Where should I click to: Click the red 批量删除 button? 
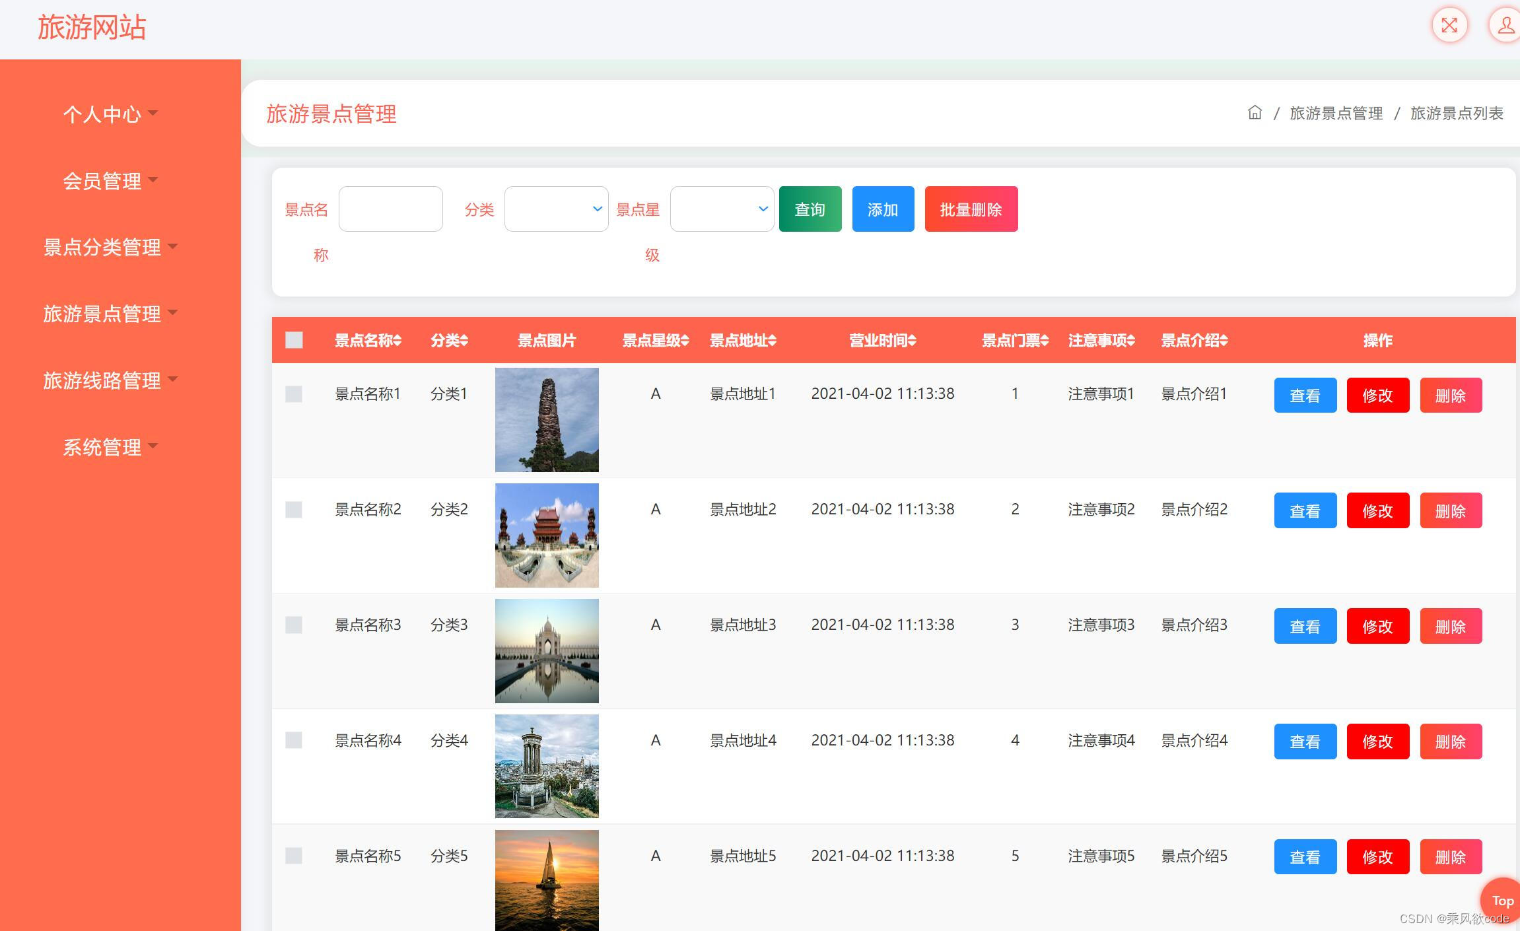click(x=971, y=209)
